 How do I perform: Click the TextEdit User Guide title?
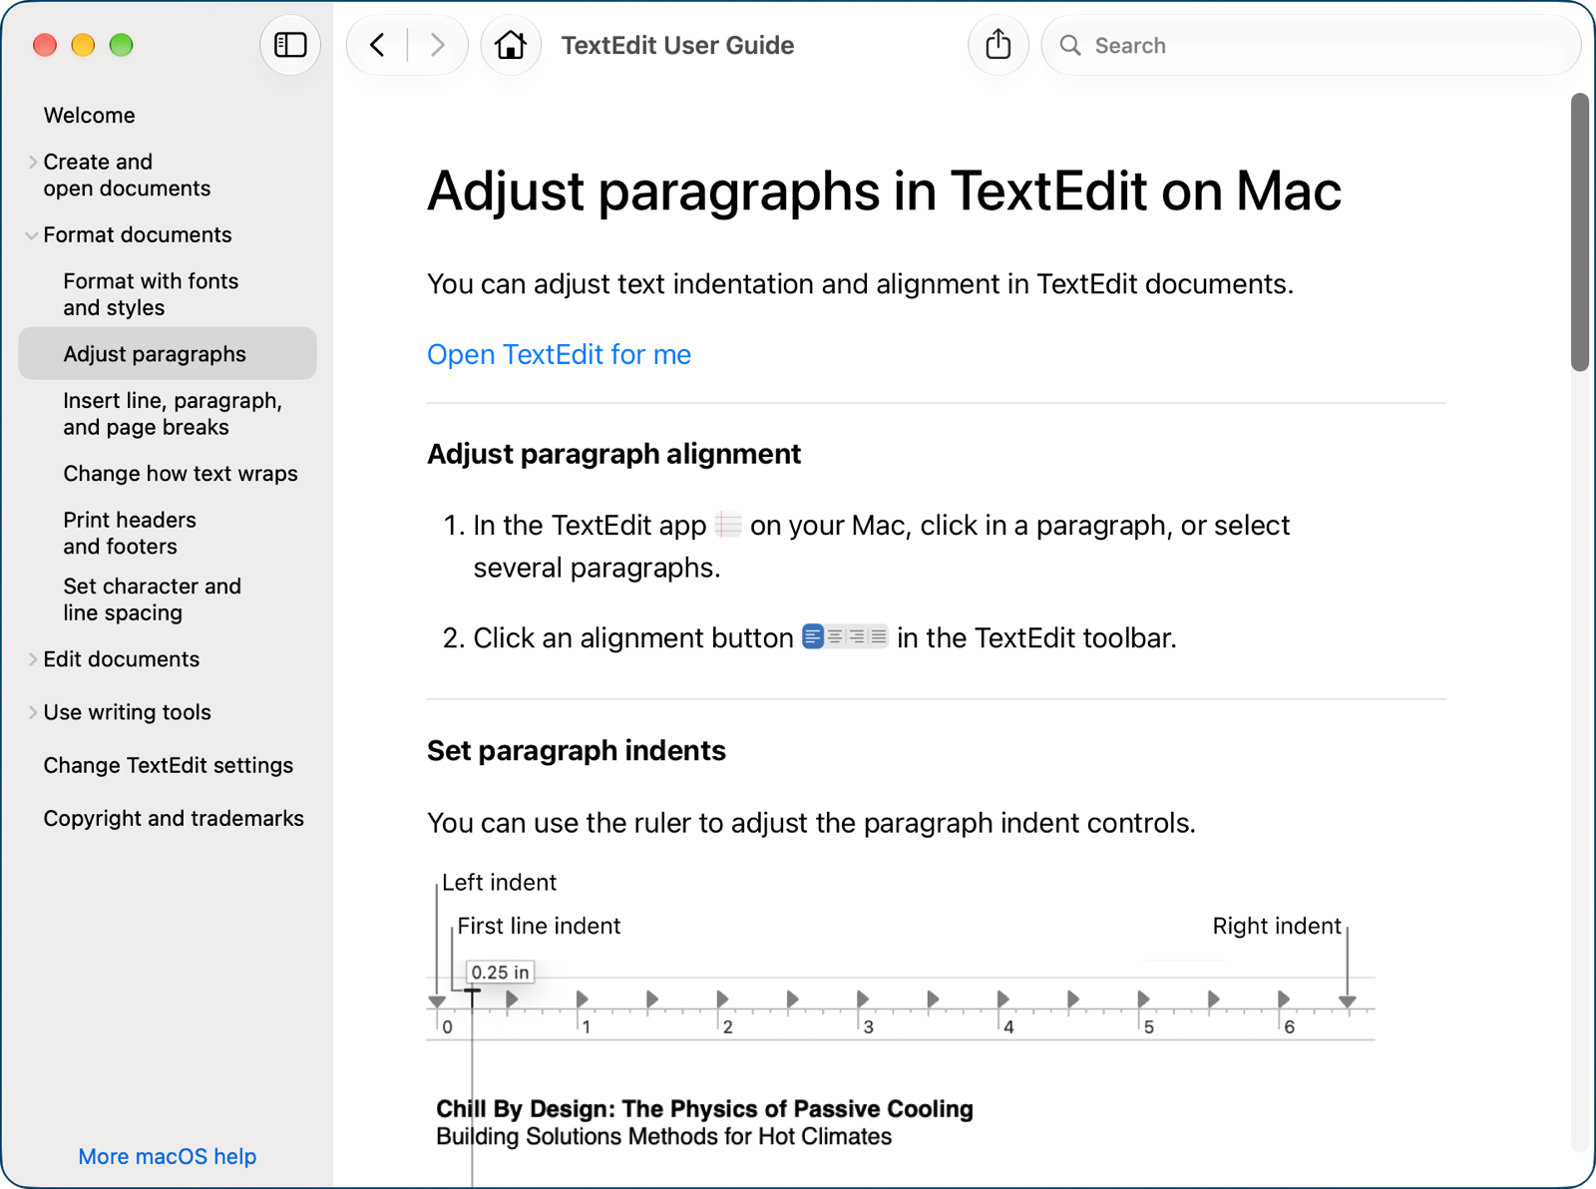pos(677,45)
